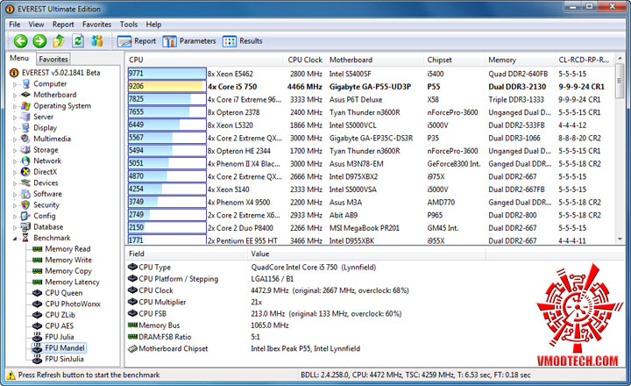
Task: Select Memory Copy benchmark
Action: (x=68, y=271)
